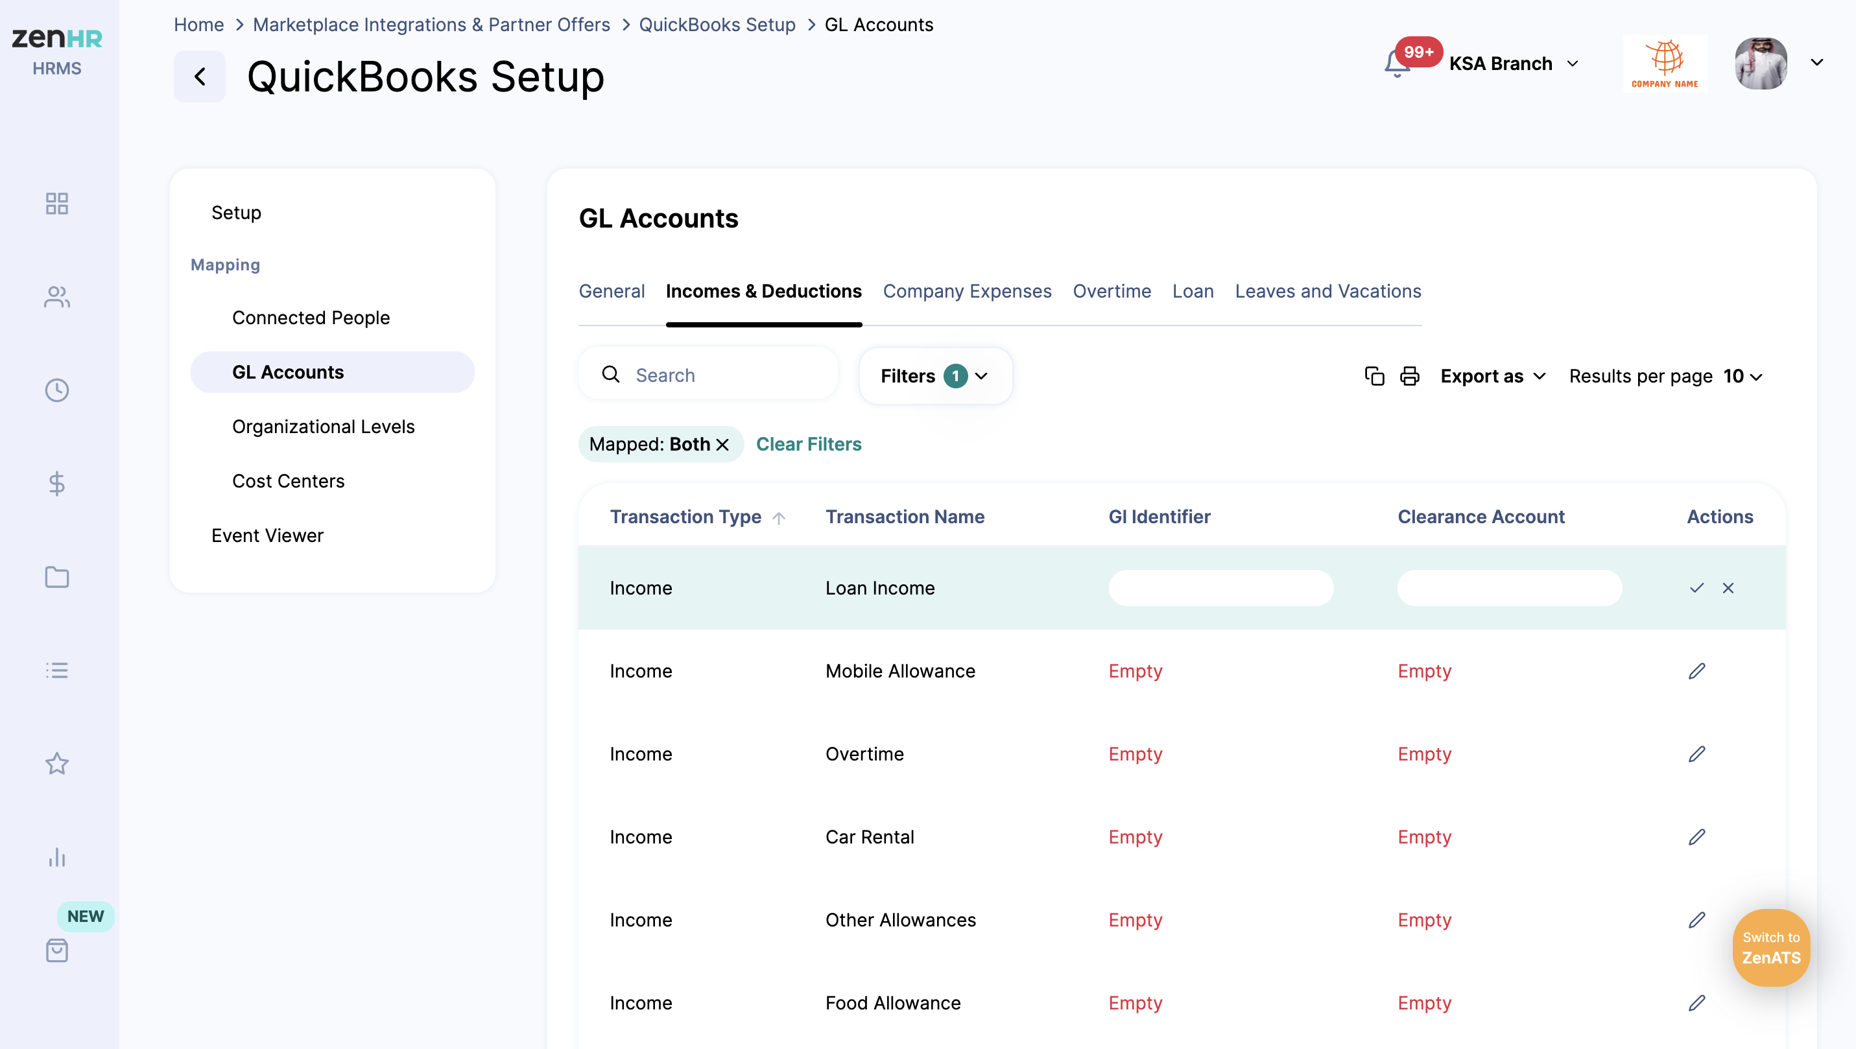
Task: Open the marketplace shopping bag icon
Action: (57, 950)
